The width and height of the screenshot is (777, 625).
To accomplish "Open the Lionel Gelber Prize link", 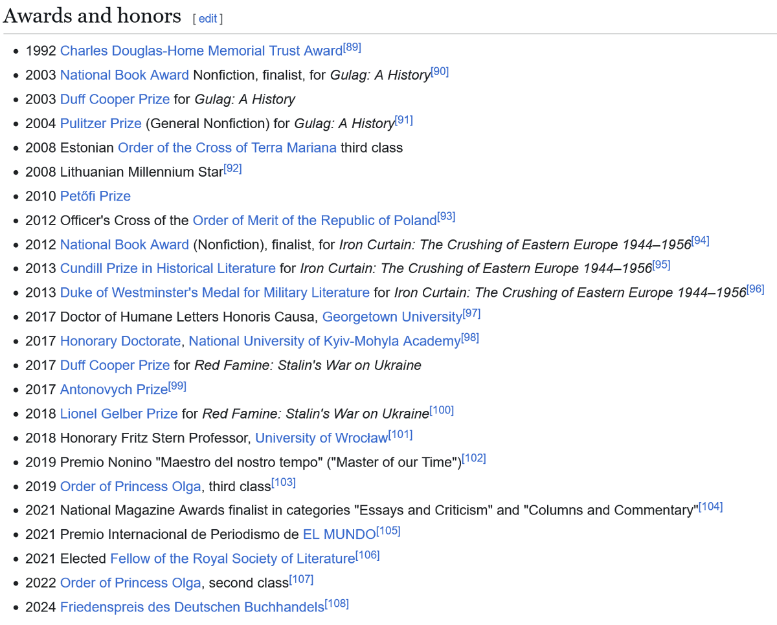I will [x=118, y=413].
